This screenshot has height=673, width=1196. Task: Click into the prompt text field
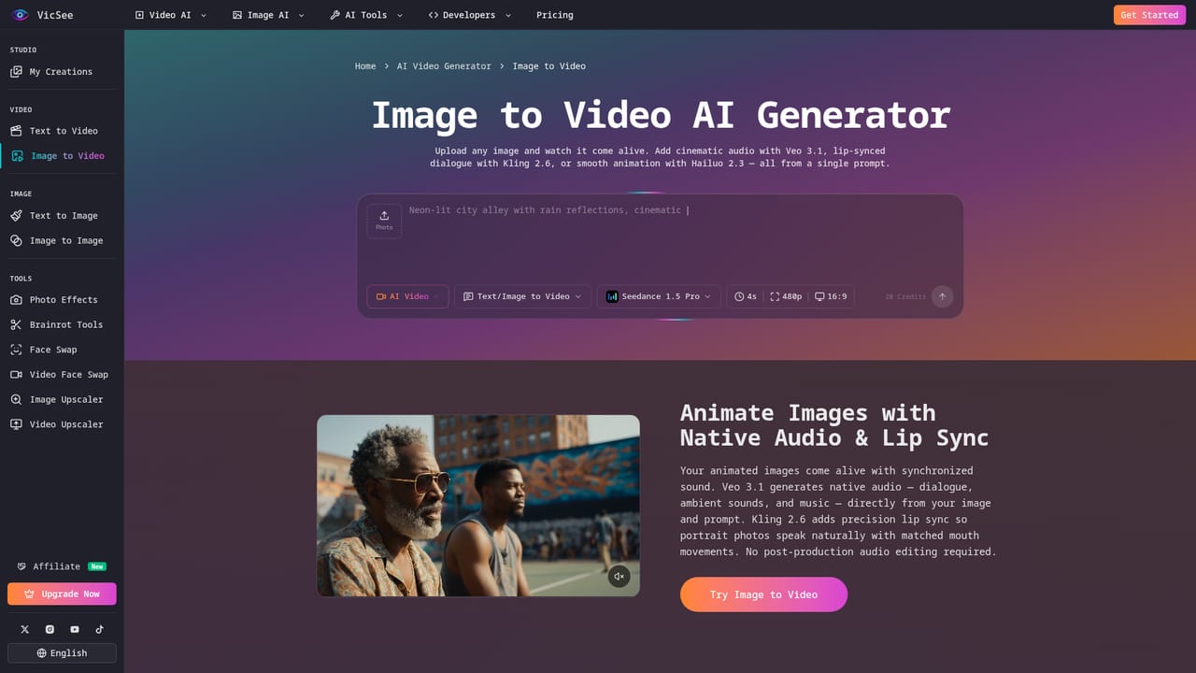tap(680, 234)
